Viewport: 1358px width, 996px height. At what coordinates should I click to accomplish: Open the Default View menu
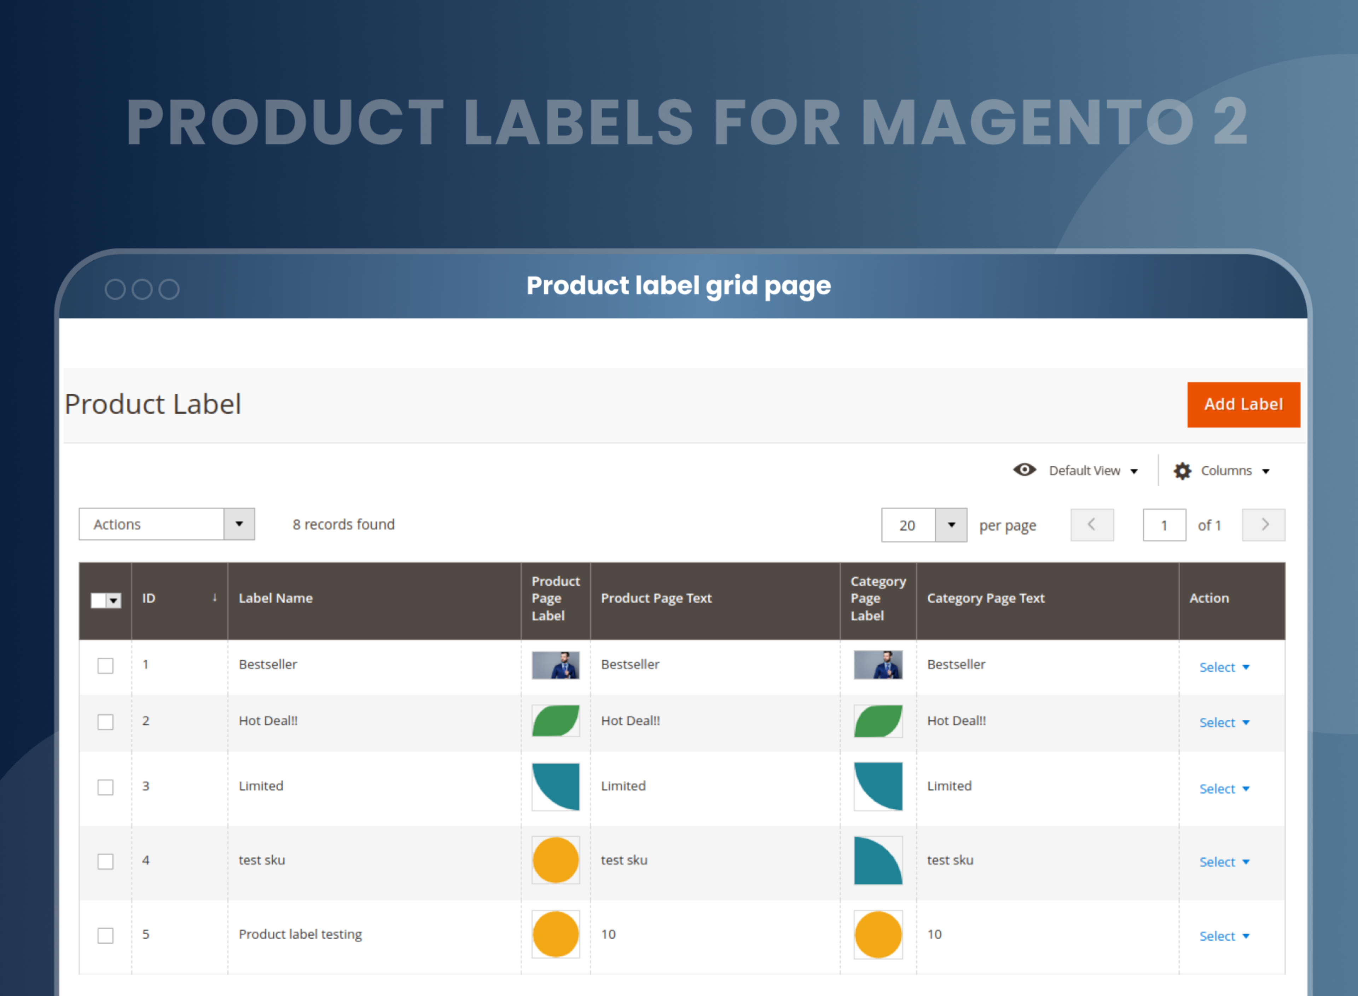[x=1085, y=470]
